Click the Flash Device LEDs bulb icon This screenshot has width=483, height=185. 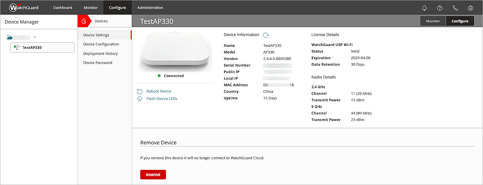coord(140,99)
